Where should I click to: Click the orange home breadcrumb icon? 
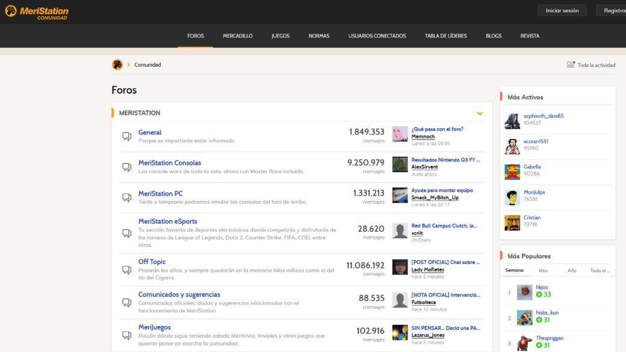click(117, 64)
